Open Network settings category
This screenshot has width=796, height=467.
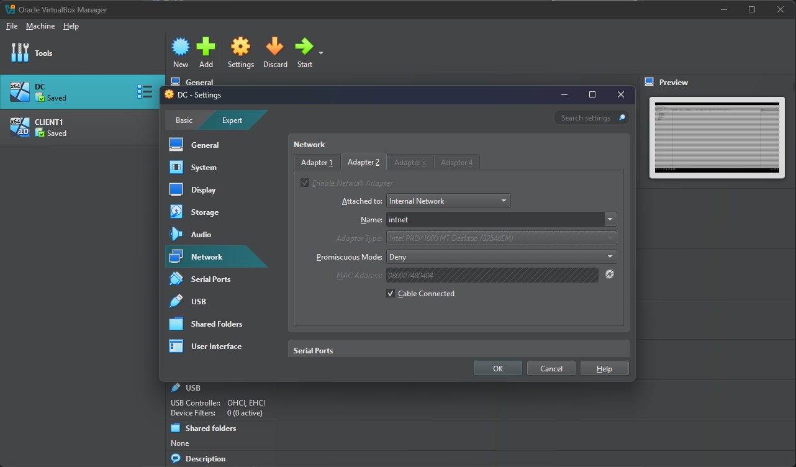click(x=216, y=256)
